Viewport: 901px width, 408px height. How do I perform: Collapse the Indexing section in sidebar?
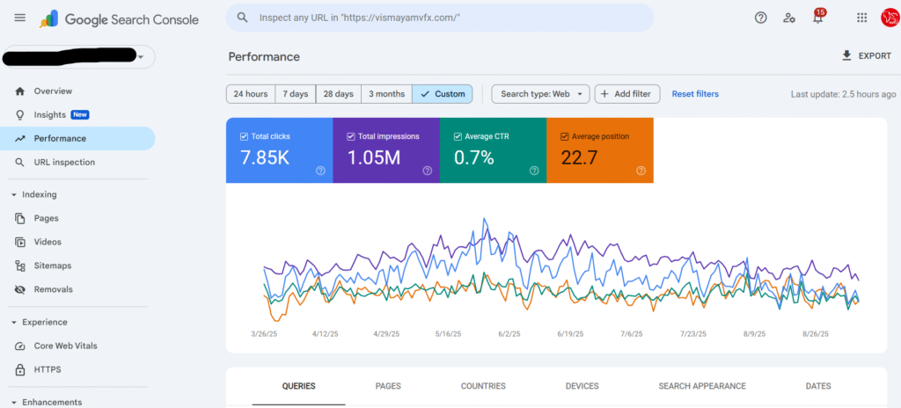coord(14,195)
